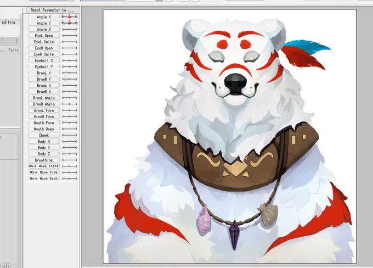Image resolution: width=373 pixels, height=268 pixels.
Task: Select the BrowR X parameter label
Action: tap(44, 92)
